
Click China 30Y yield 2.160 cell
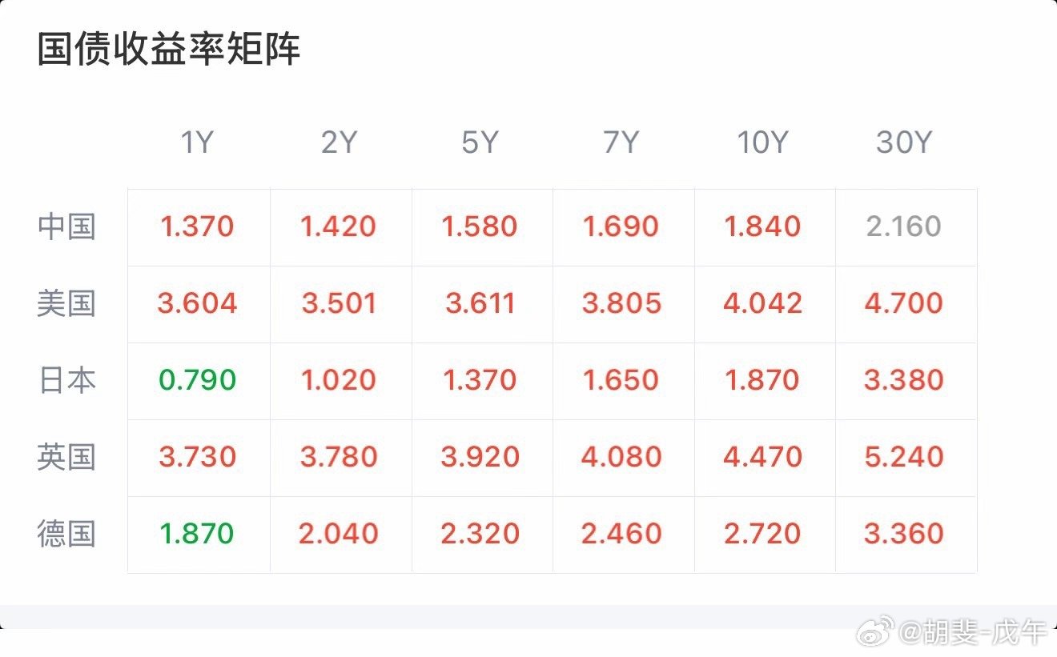tap(904, 226)
